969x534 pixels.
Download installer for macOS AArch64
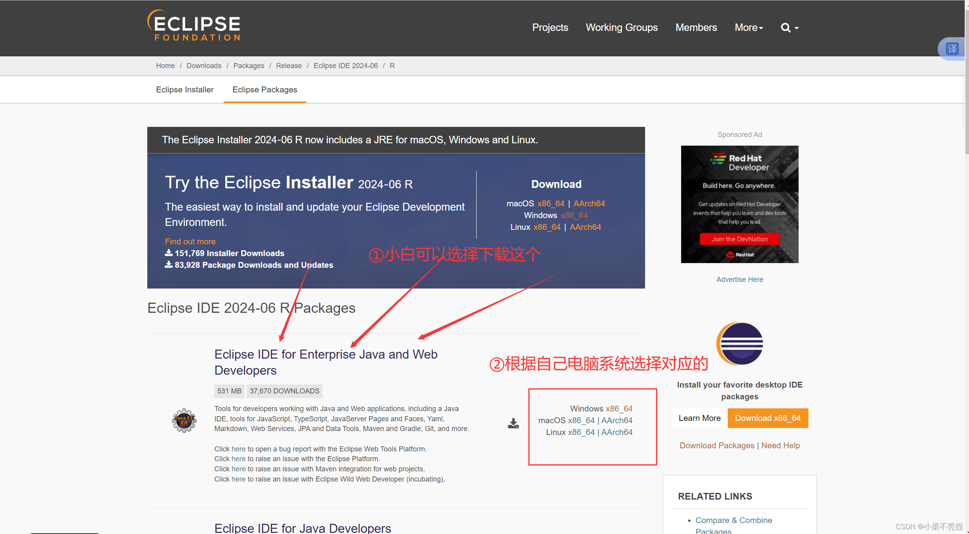589,204
